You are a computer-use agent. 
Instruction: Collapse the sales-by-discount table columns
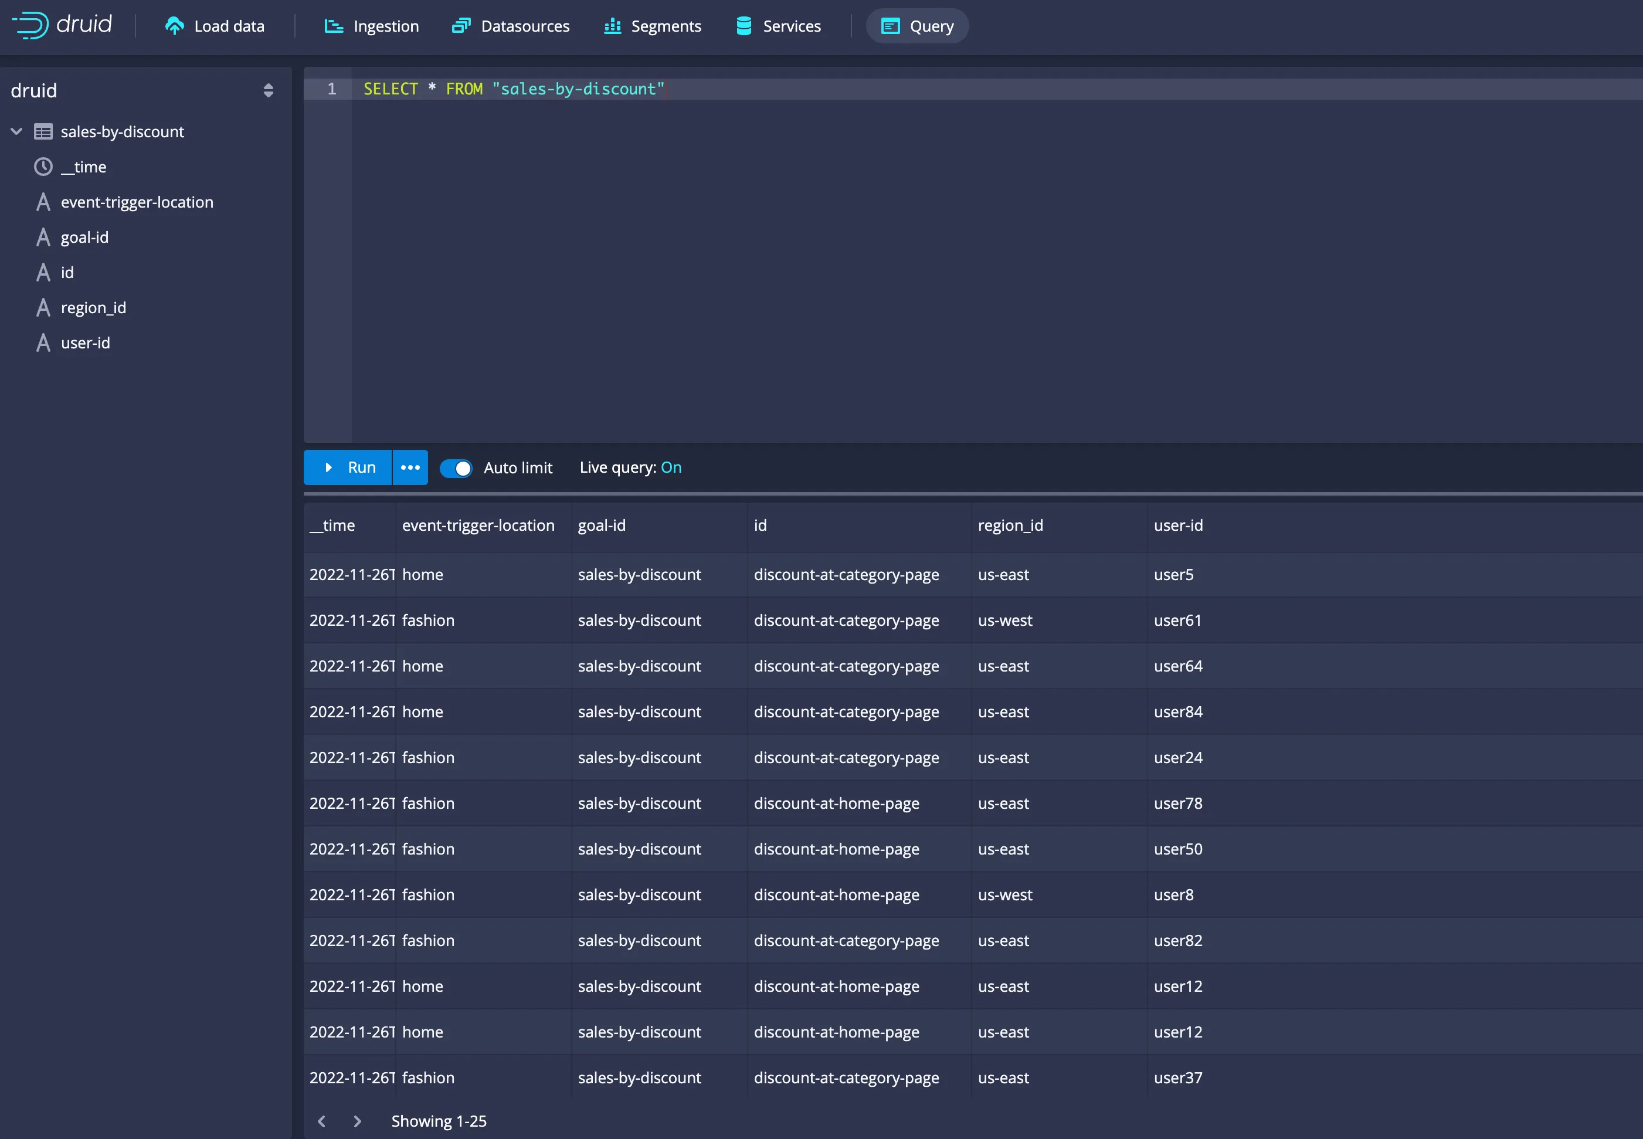pos(16,131)
